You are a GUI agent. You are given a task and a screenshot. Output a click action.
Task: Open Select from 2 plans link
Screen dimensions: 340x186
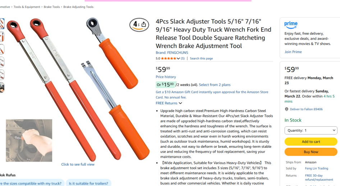pos(215,85)
